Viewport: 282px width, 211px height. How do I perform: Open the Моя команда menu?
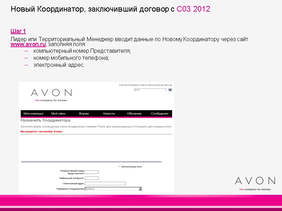[33, 114]
